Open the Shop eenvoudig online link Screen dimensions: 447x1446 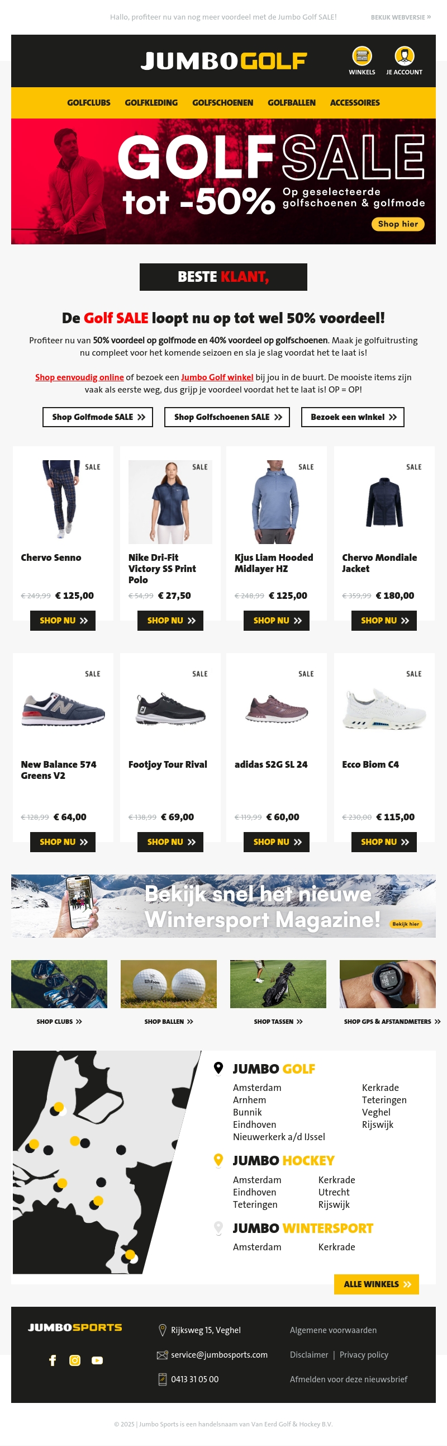pyautogui.click(x=80, y=377)
